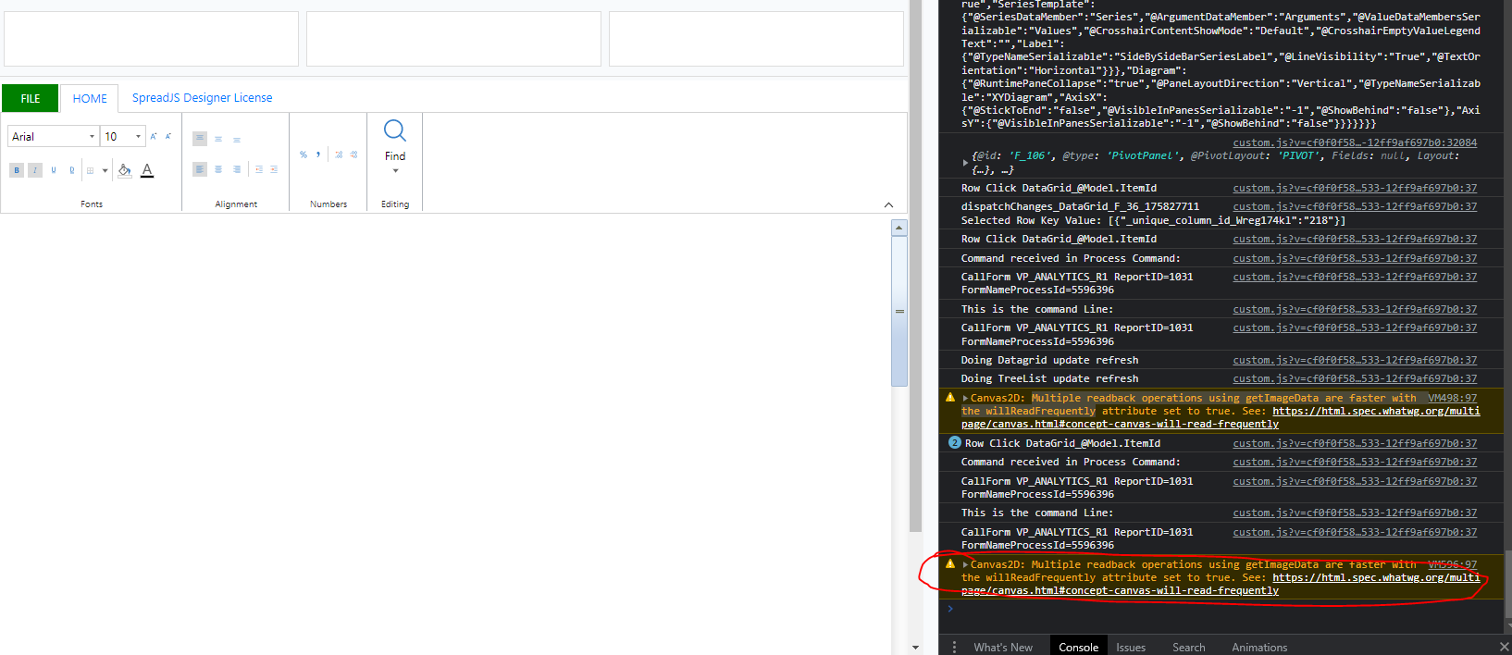Toggle underline text formatting
The height and width of the screenshot is (655, 1512).
pyautogui.click(x=54, y=170)
